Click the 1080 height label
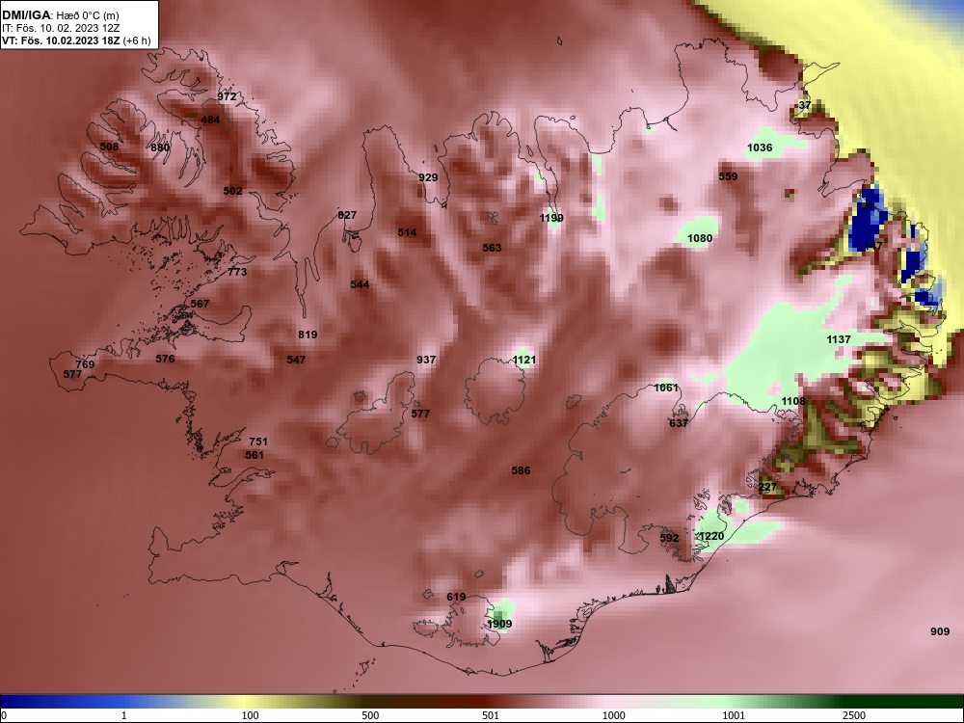The height and width of the screenshot is (723, 964). pos(700,238)
